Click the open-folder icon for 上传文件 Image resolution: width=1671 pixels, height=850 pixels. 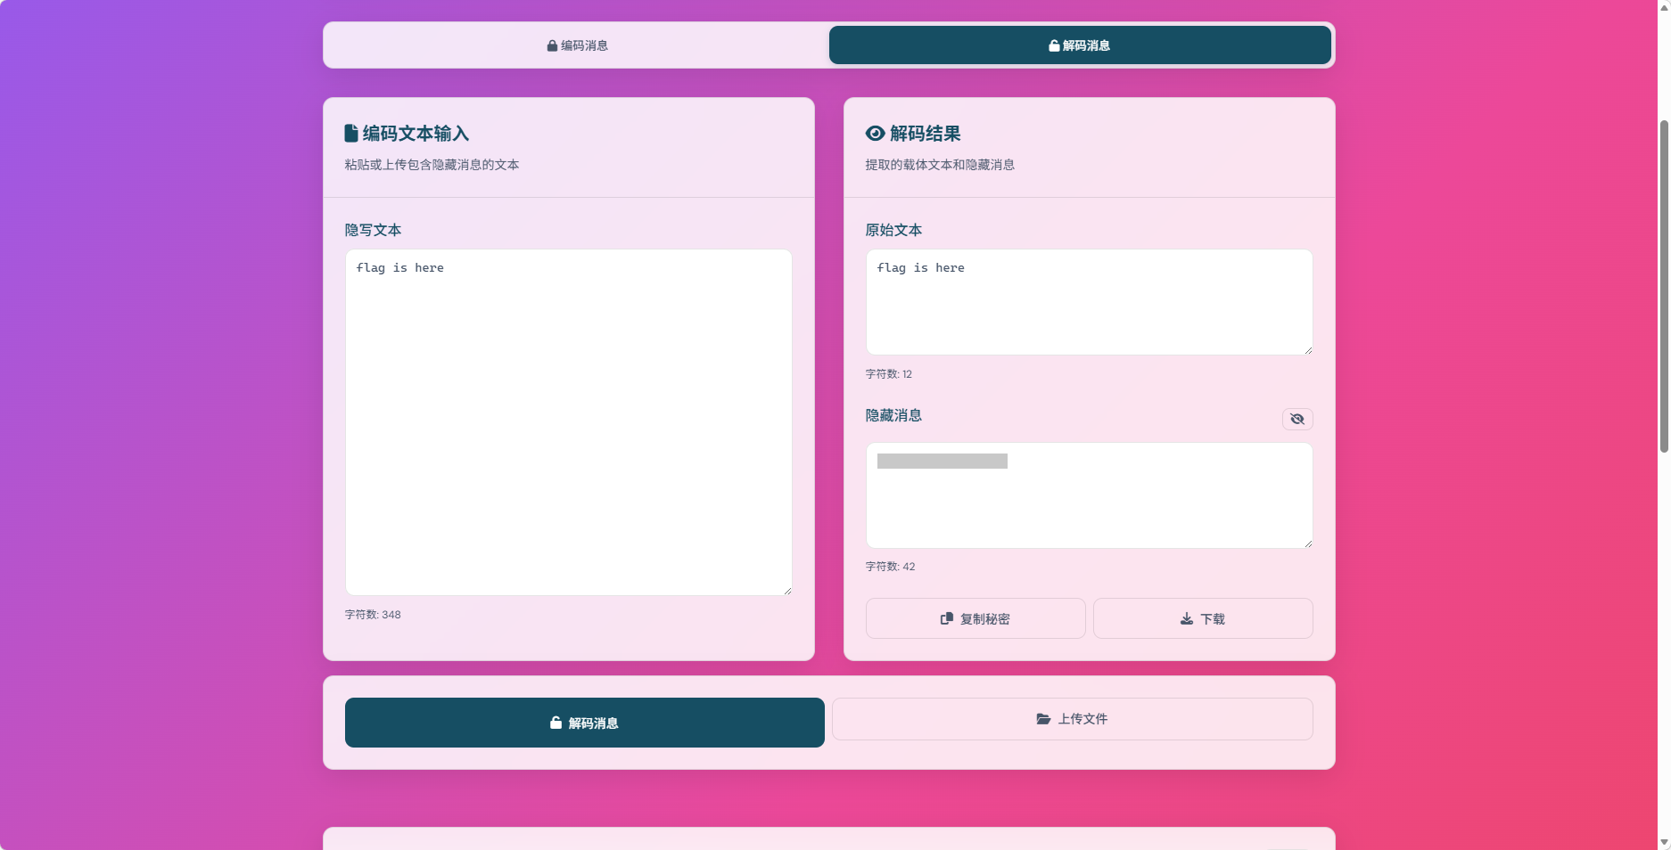[x=1043, y=719]
